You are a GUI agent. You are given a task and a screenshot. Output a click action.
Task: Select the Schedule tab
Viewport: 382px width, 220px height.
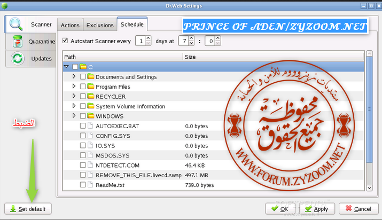point(132,25)
